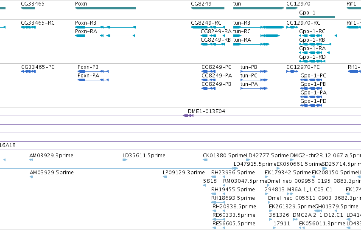Click the Gpo-1-RD transcript label

(x=312, y=57)
